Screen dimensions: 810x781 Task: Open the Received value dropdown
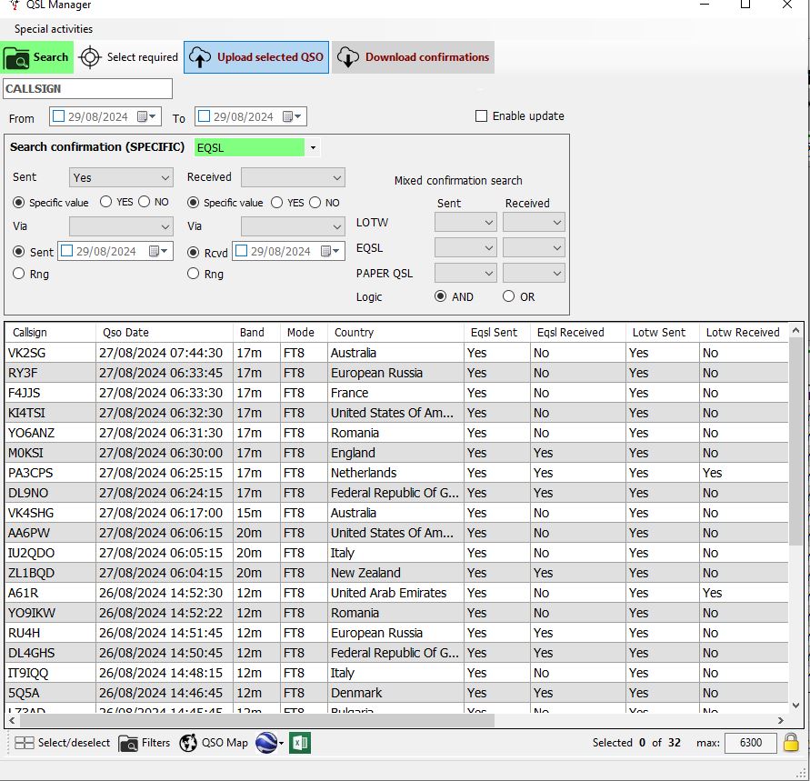293,177
